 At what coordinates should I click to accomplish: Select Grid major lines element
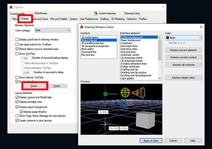(139, 46)
